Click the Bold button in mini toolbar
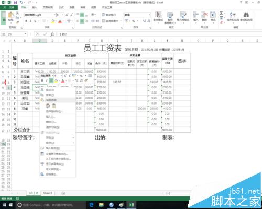 coord(42,80)
